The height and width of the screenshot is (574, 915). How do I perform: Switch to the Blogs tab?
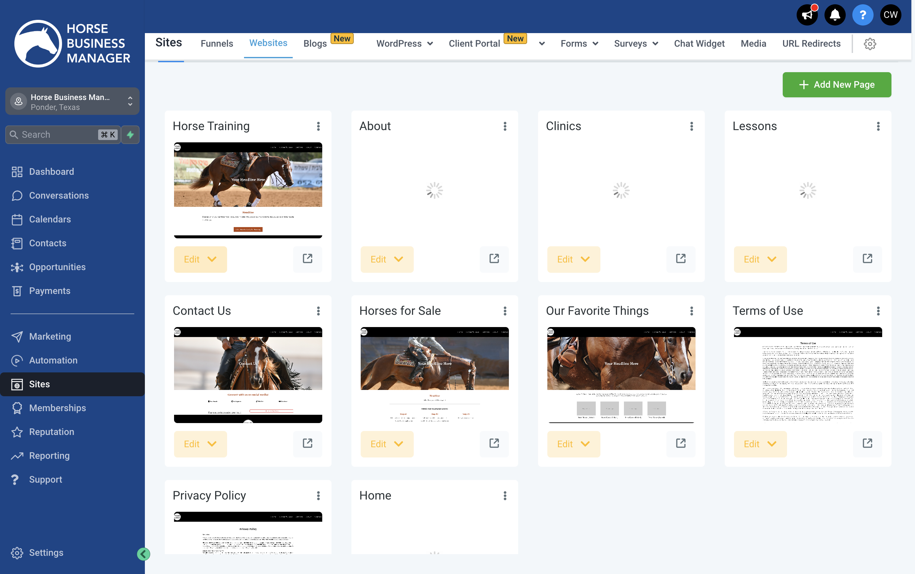click(x=315, y=44)
